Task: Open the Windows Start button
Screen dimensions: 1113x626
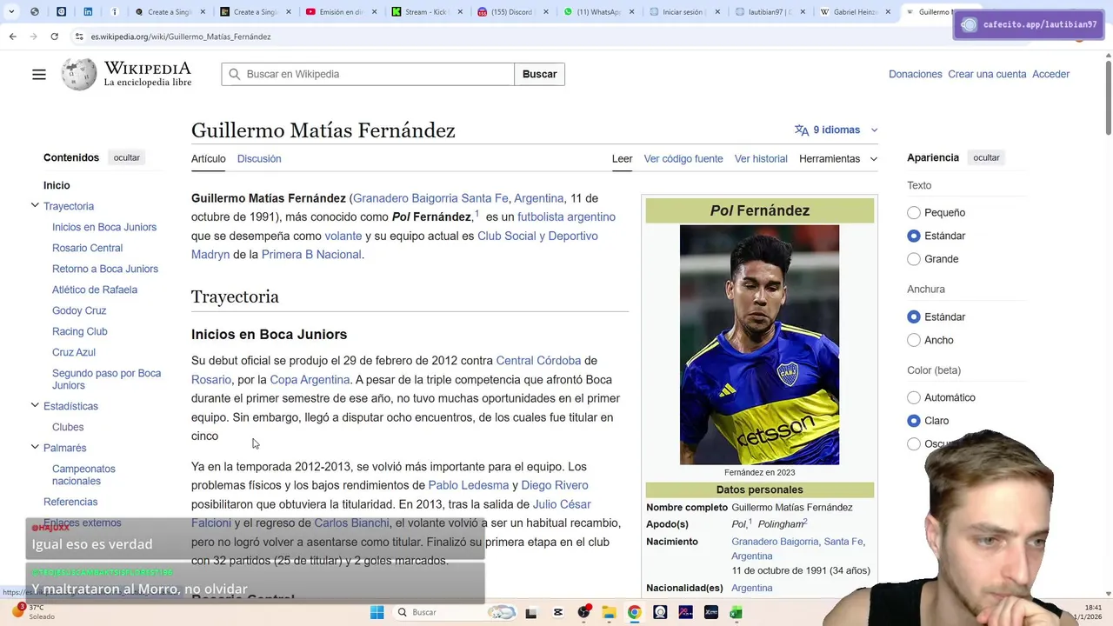Action: coord(377,612)
